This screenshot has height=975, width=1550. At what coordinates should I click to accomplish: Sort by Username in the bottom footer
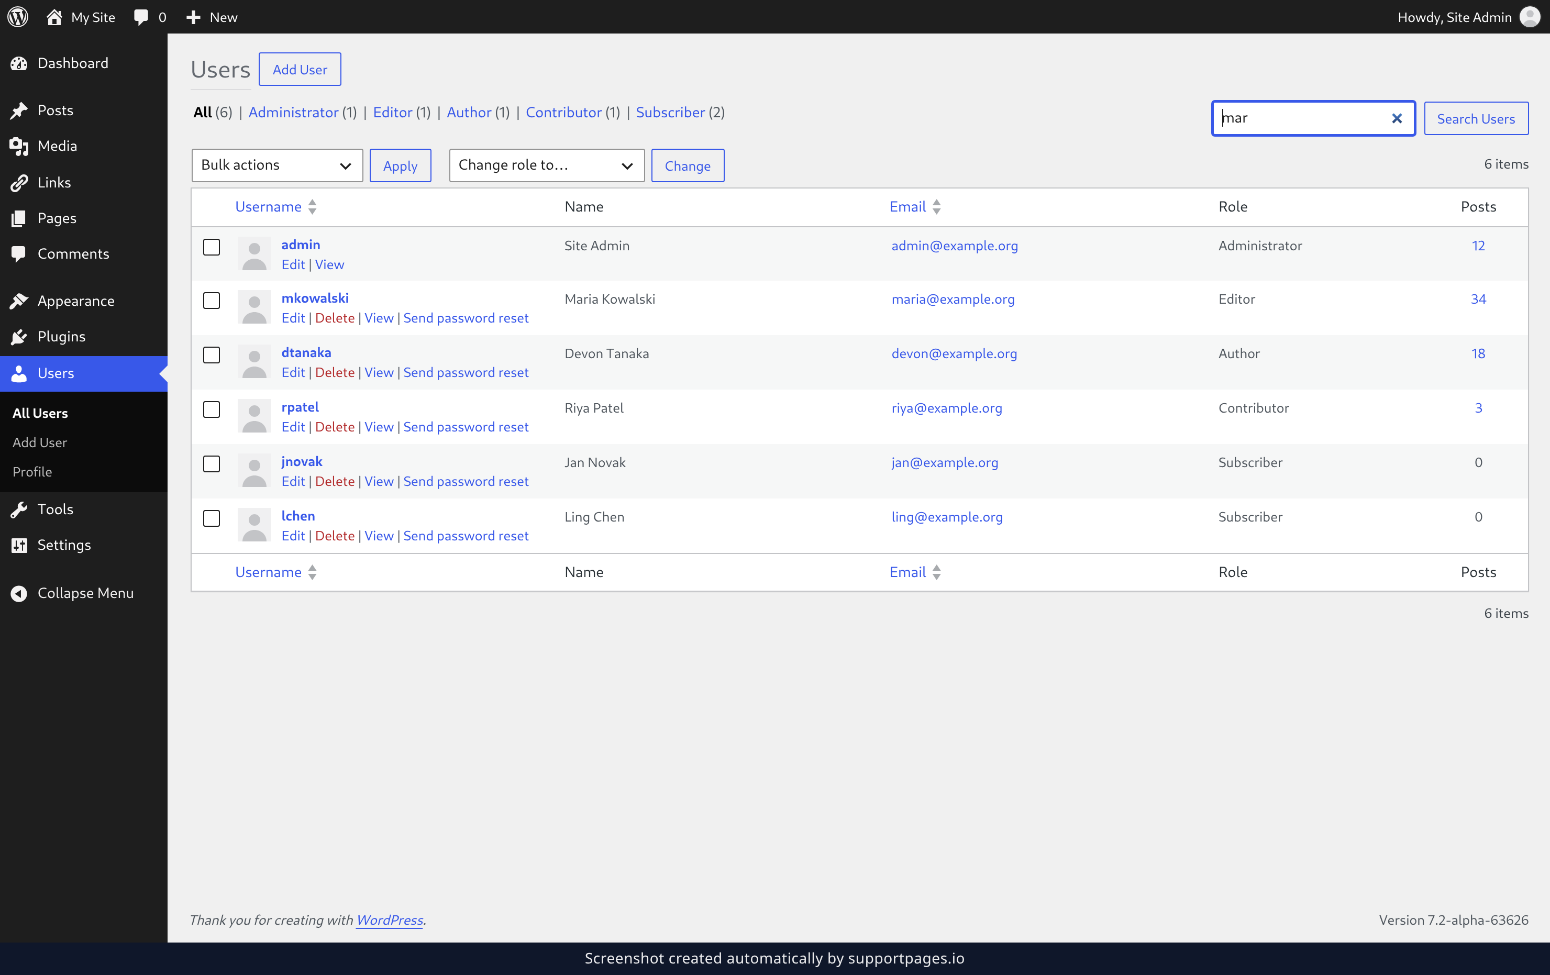tap(275, 572)
